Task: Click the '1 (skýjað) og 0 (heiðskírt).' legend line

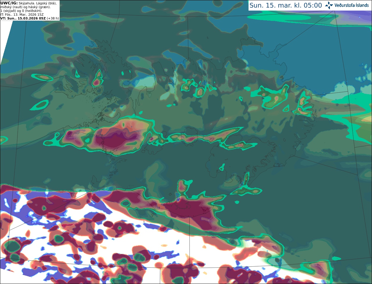Action: click(21, 11)
